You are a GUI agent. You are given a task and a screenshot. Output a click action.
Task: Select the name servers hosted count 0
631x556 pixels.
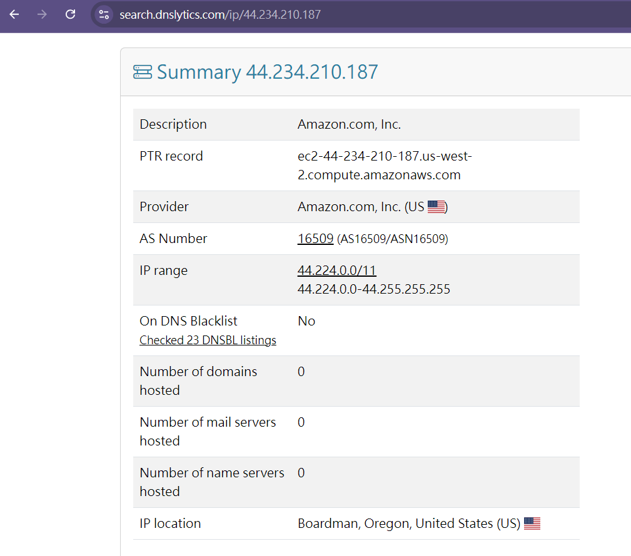[301, 473]
